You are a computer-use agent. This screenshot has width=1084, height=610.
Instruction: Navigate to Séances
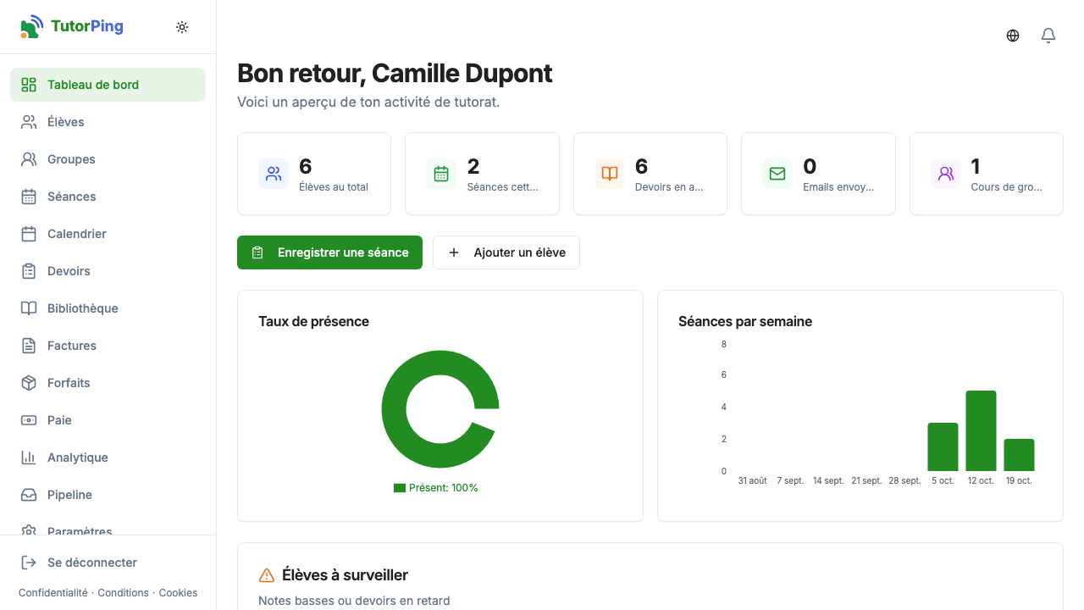pyautogui.click(x=108, y=197)
